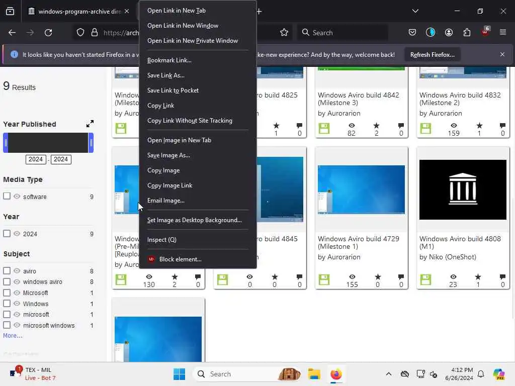515x386 pixels.
Task: Click the Windows taskbar Search box
Action: [x=247, y=374]
